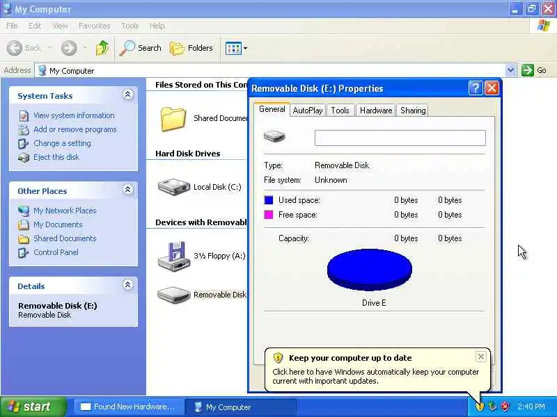Open Control Panel link
This screenshot has height=417, width=557.
coord(56,252)
